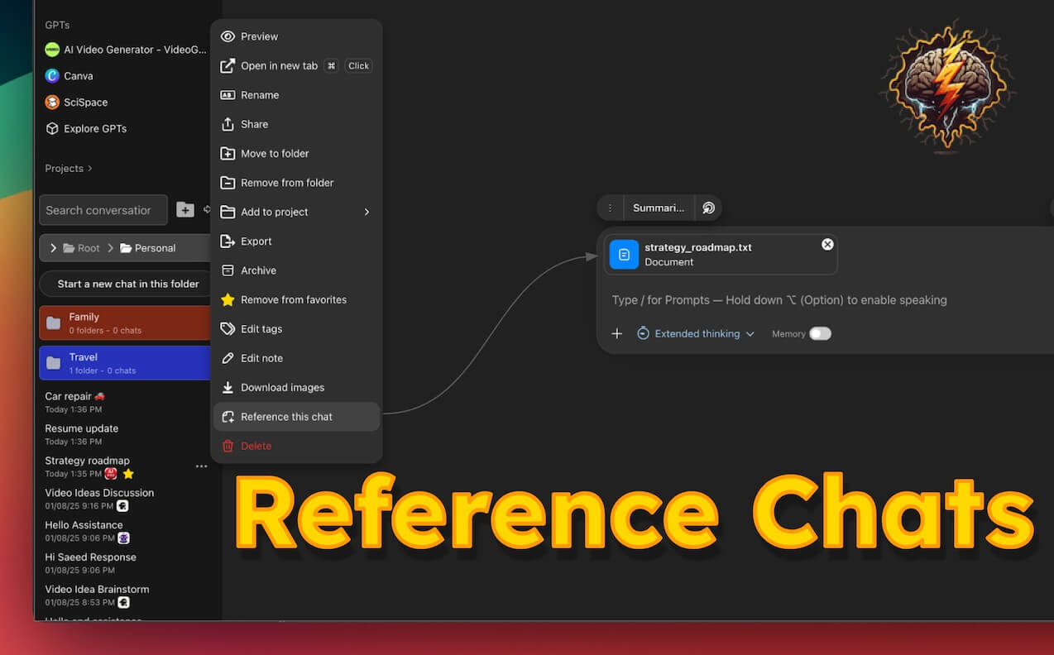Click the Preview eye icon in context menu
Viewport: 1054px width, 655px height.
pos(228,36)
